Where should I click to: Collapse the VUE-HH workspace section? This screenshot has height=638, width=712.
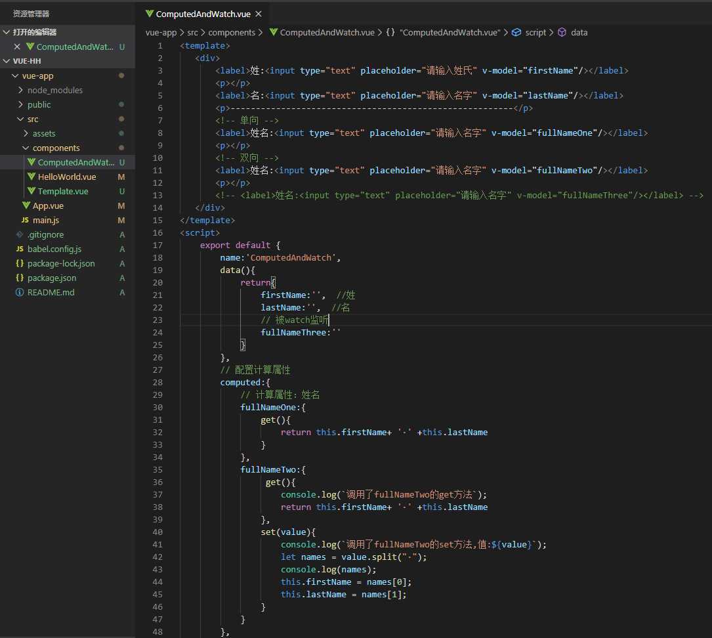7,61
